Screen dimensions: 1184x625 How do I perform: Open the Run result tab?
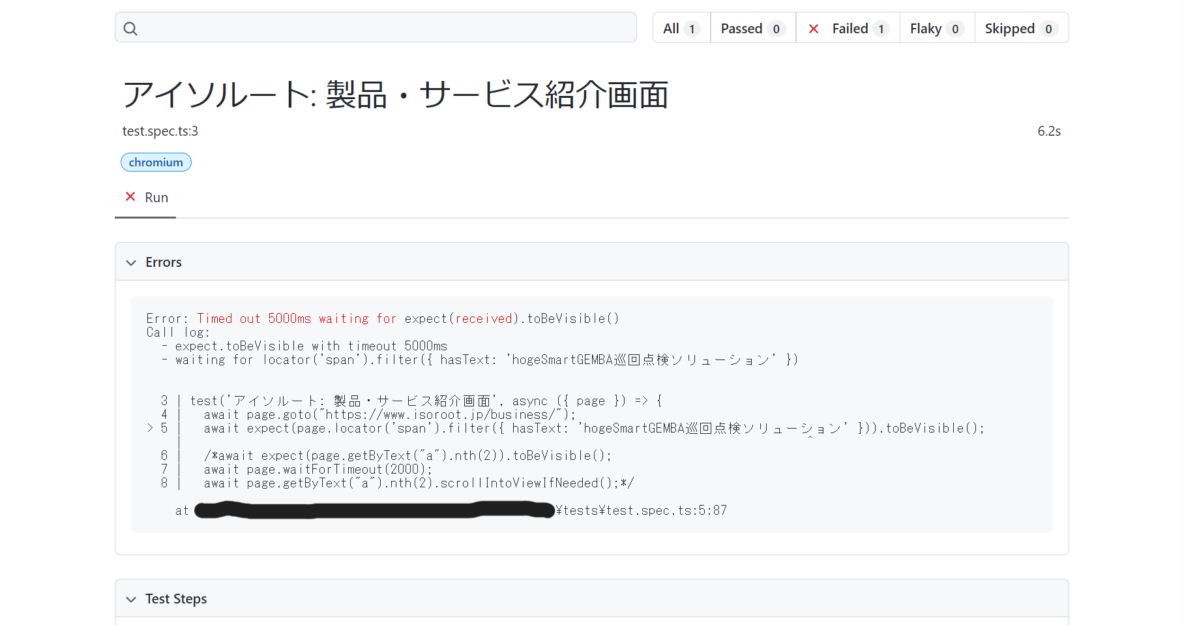[x=146, y=198]
